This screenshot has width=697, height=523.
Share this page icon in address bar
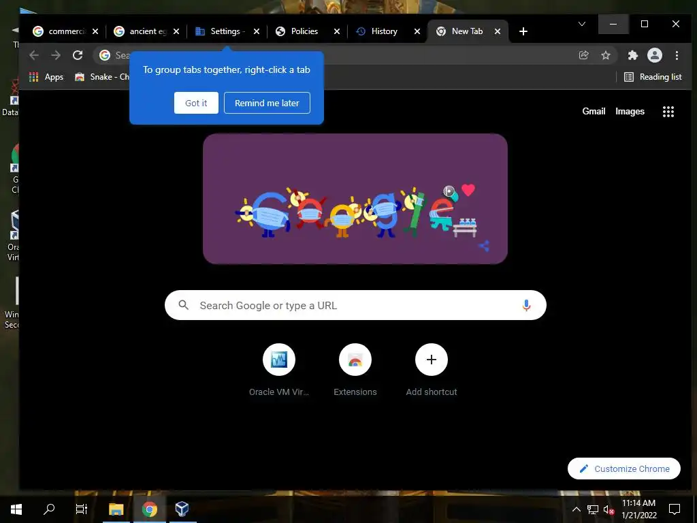point(583,55)
